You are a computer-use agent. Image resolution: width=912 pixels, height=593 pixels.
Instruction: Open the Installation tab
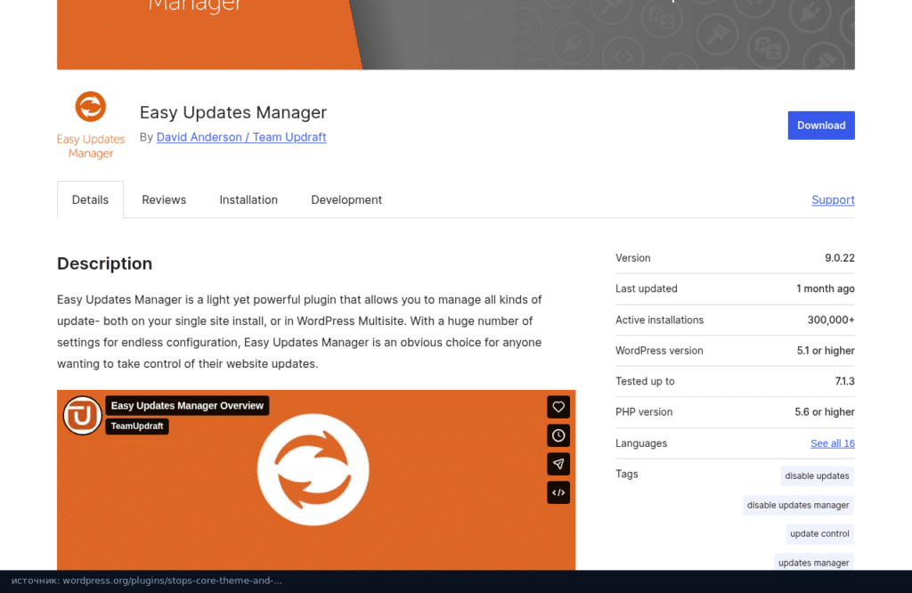248,200
